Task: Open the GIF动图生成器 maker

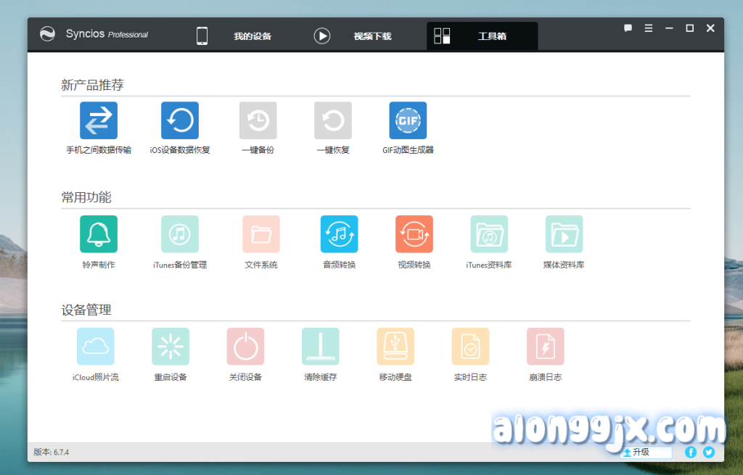Action: tap(408, 120)
